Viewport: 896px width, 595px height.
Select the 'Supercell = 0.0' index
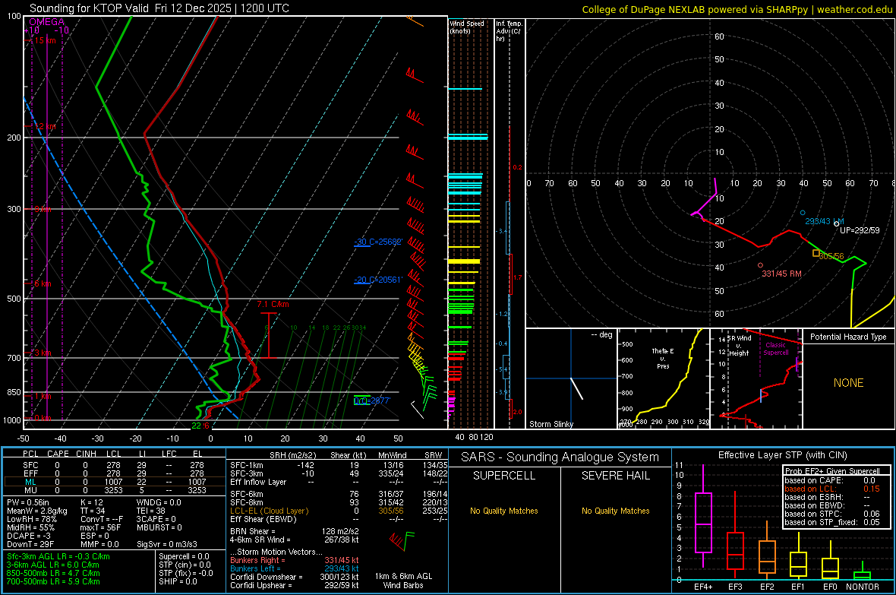[x=184, y=556]
